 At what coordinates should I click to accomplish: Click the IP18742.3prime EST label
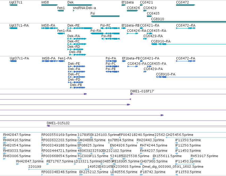[153, 172]
